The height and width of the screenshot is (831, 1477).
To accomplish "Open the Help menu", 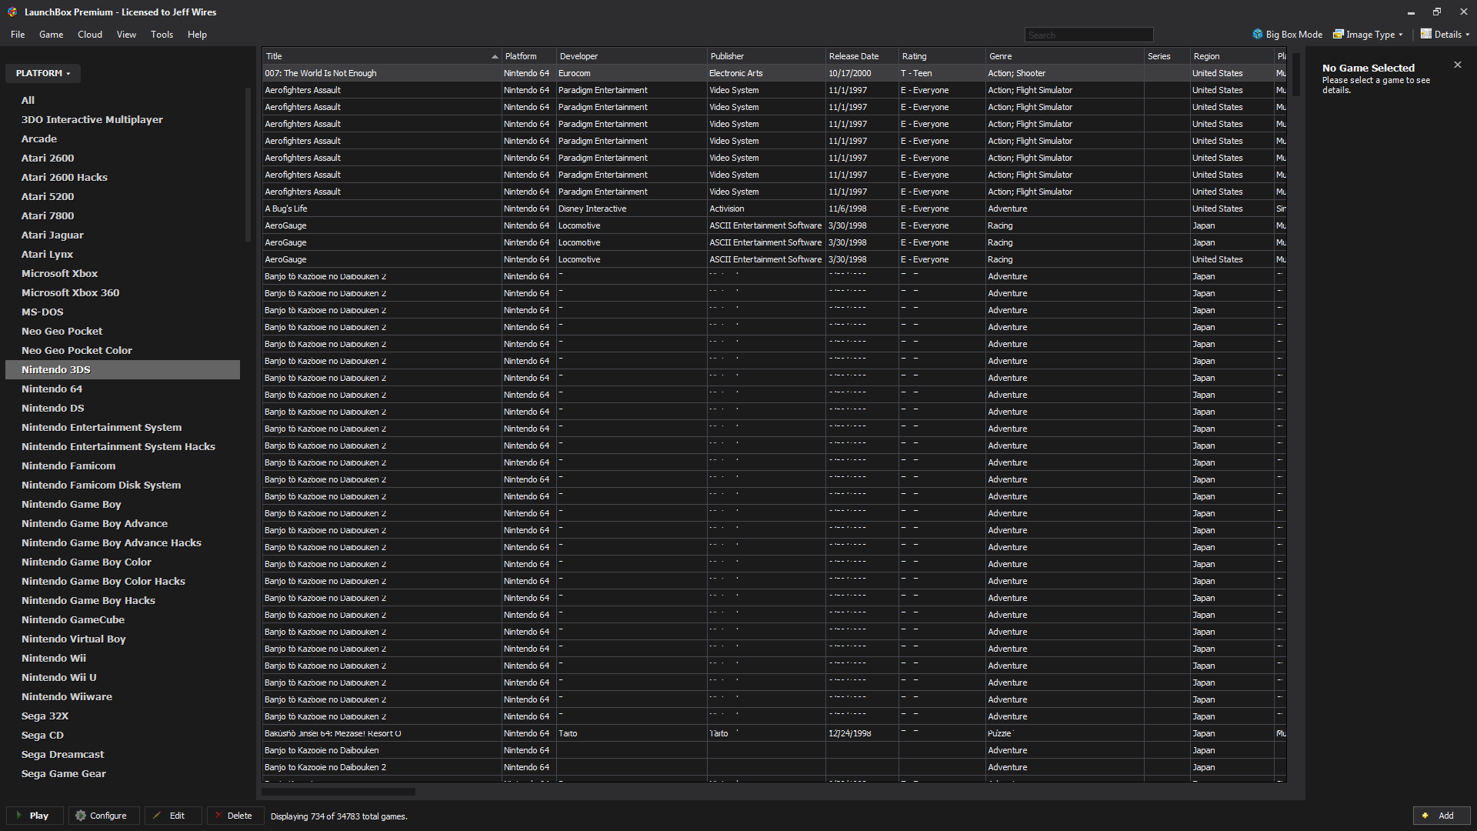I will click(x=197, y=35).
